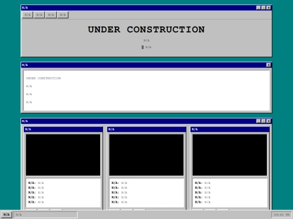Click the first N/A toolbar button in top window
This screenshot has height=219, width=293.
(28, 15)
